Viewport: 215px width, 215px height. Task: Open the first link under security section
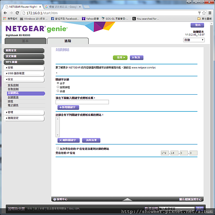point(13,85)
